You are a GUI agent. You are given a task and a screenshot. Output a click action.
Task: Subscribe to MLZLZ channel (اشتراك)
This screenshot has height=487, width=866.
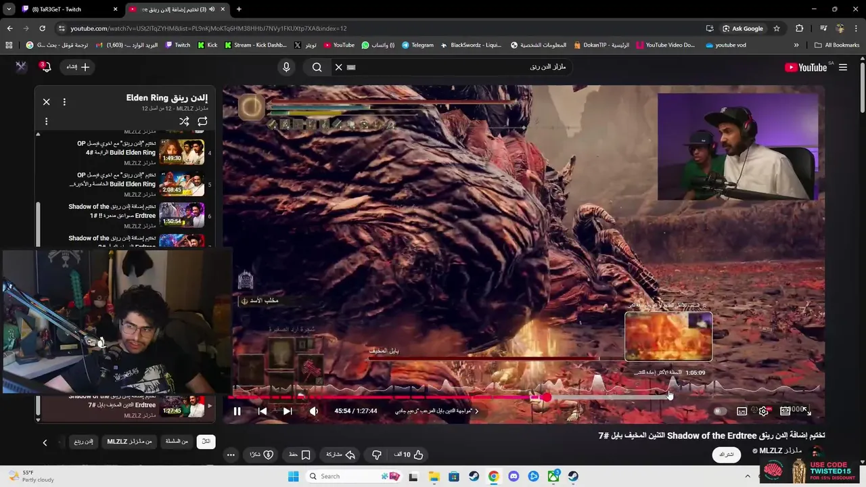pyautogui.click(x=727, y=455)
